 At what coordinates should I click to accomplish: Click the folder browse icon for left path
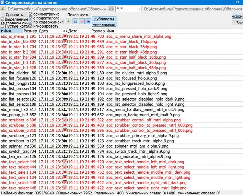pos(3,9)
